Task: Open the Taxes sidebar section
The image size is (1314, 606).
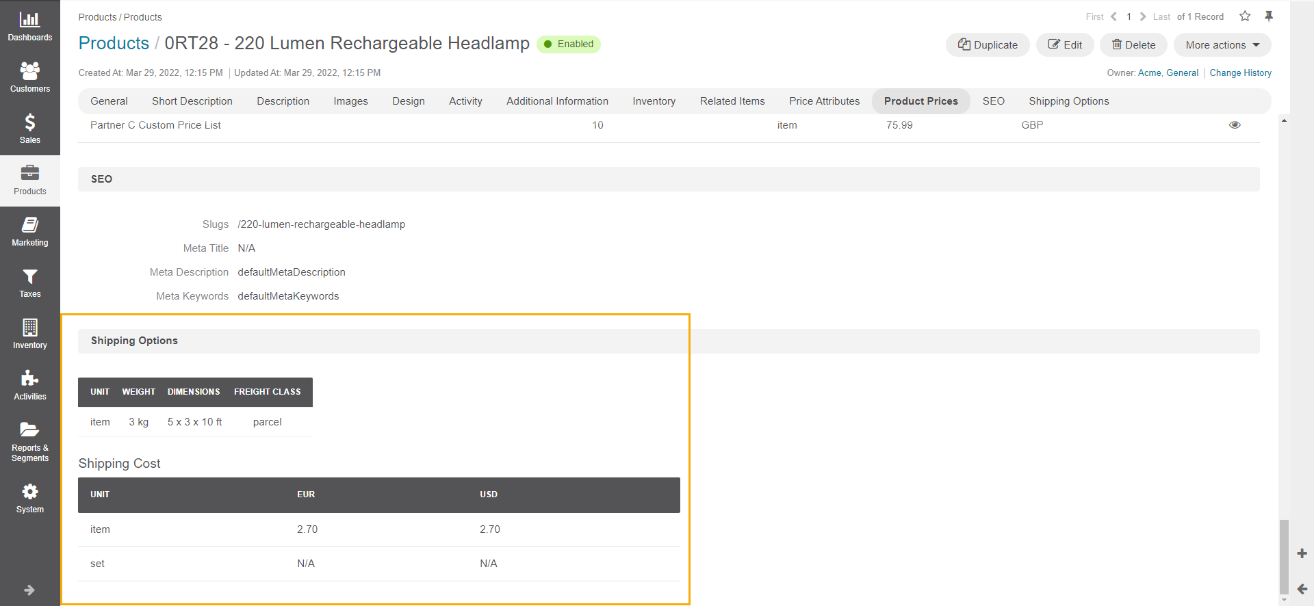Action: (x=30, y=283)
